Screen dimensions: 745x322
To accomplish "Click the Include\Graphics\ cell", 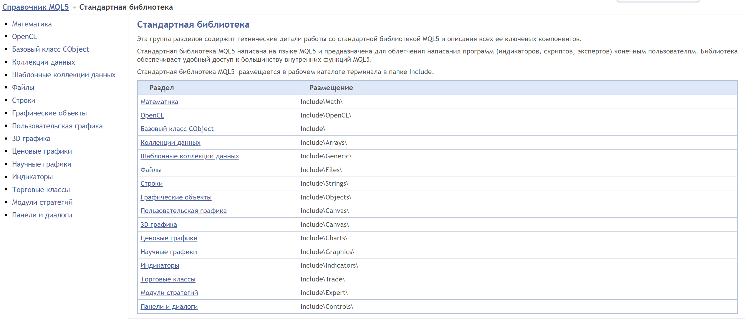I will [517, 252].
